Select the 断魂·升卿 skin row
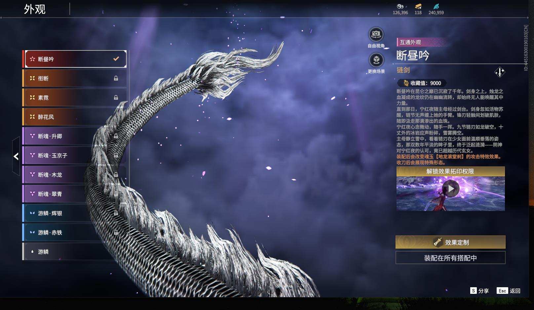Image resolution: width=534 pixels, height=310 pixels. click(75, 136)
